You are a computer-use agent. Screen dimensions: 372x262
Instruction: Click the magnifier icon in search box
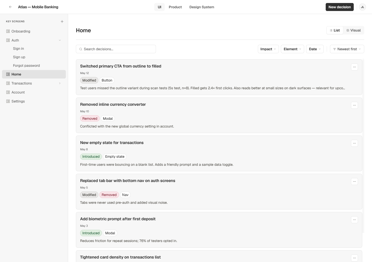(81, 49)
